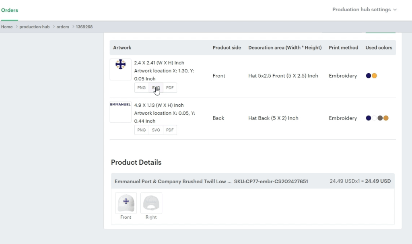
Task: Go to Home in breadcrumb
Action: pyautogui.click(x=7, y=27)
